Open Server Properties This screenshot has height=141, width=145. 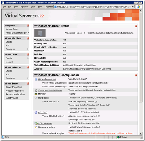coord(14,87)
